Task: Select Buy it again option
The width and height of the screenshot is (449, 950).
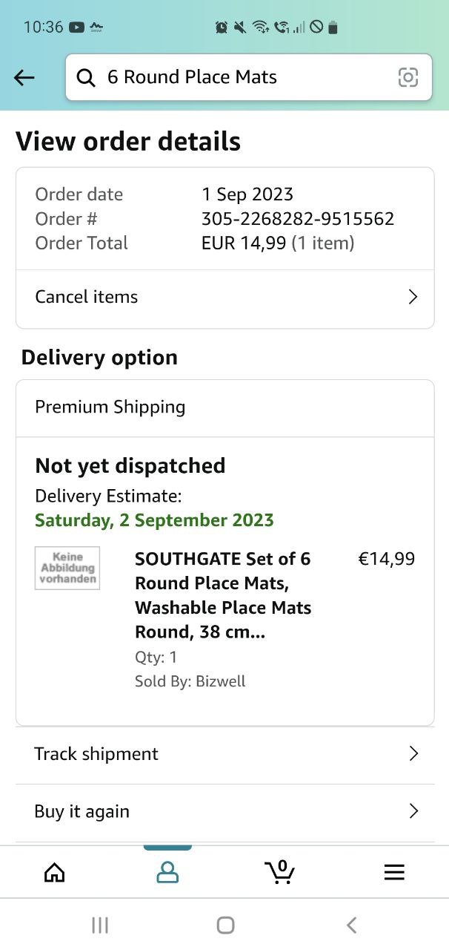Action: point(82,811)
